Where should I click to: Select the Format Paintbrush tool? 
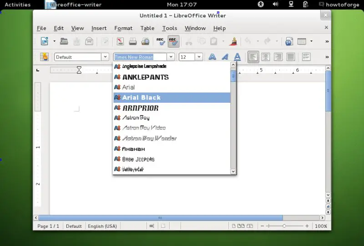(233, 41)
